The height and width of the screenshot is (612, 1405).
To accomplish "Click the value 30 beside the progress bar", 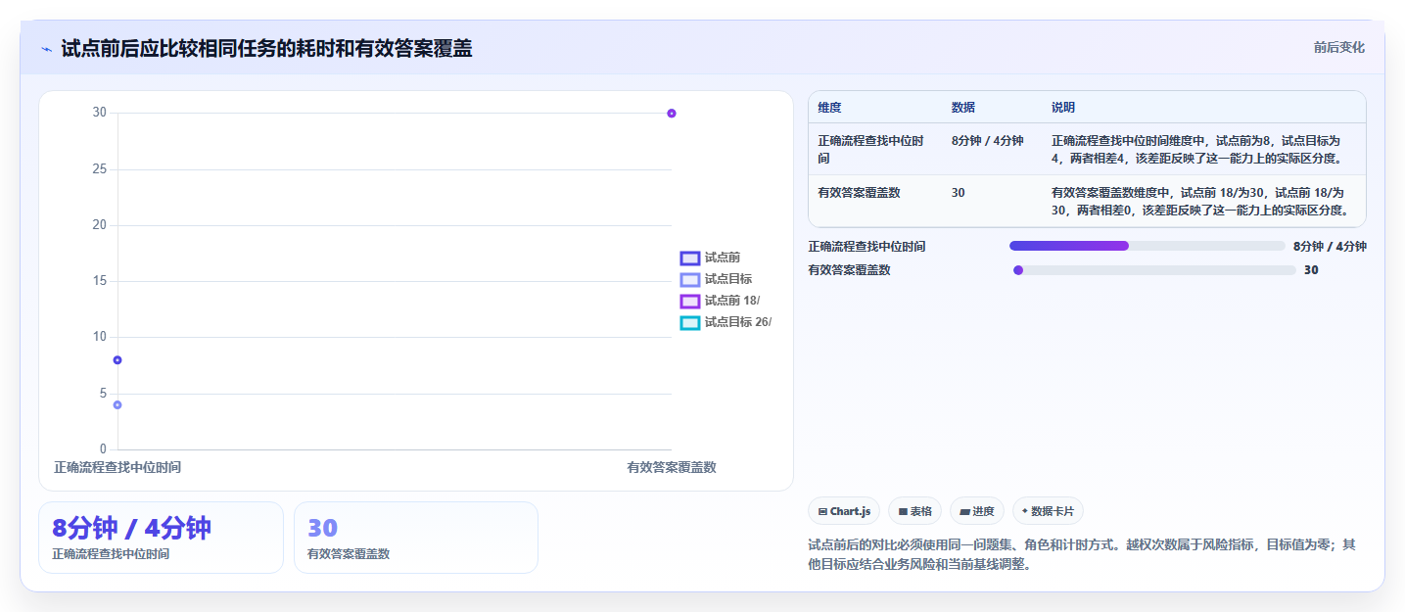I will (x=1311, y=270).
